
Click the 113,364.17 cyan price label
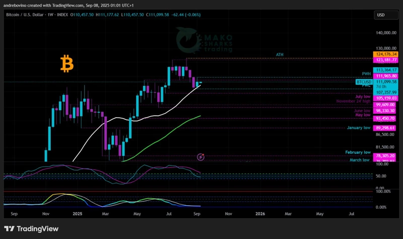coord(385,70)
